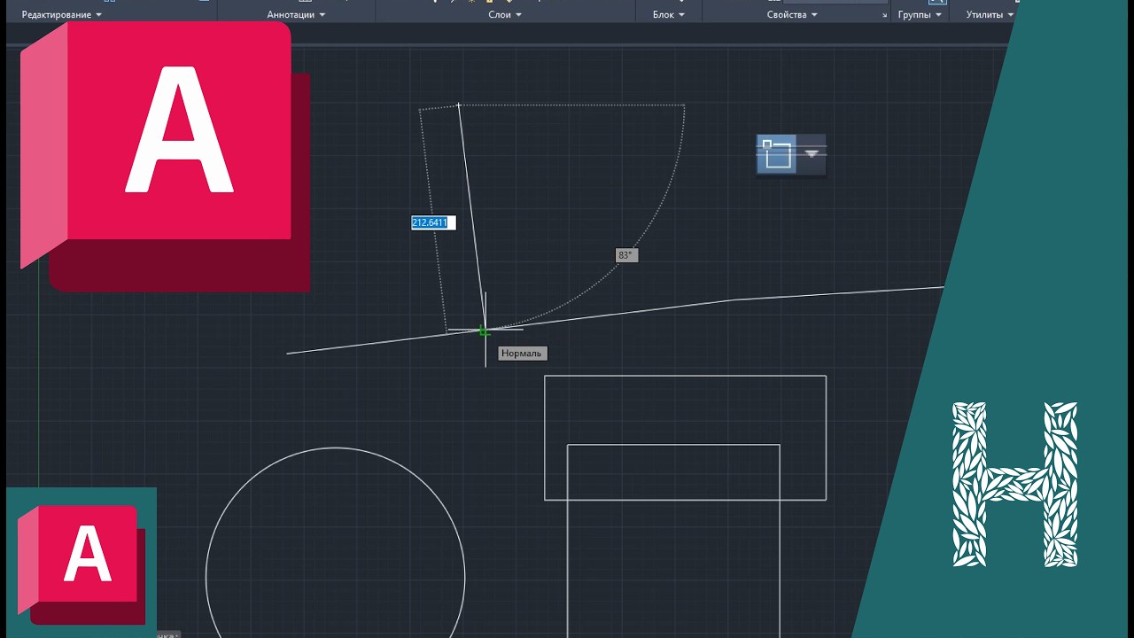This screenshot has height=638, width=1134.
Task: Click the 83° angle dynamic input box
Action: click(x=626, y=255)
